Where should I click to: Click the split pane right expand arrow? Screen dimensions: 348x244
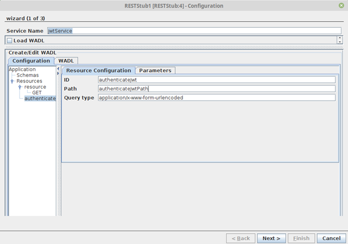coord(59,73)
